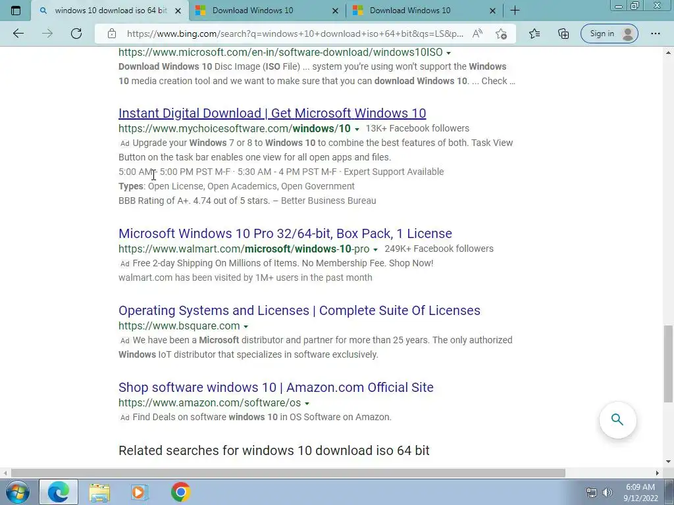Click the volume speaker tray icon

pyautogui.click(x=608, y=493)
